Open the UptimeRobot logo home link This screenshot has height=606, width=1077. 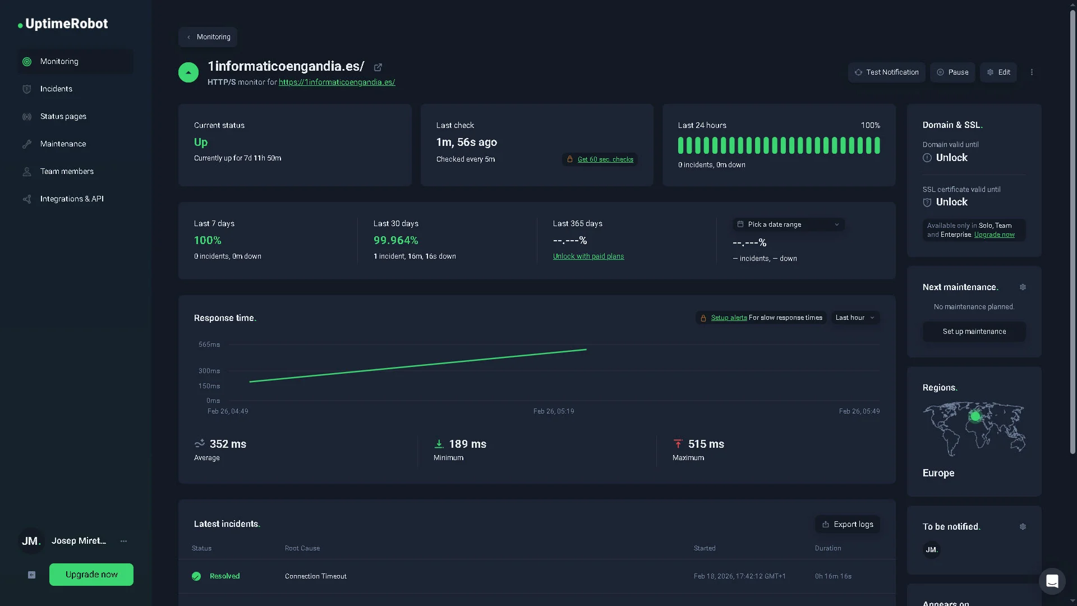[63, 24]
